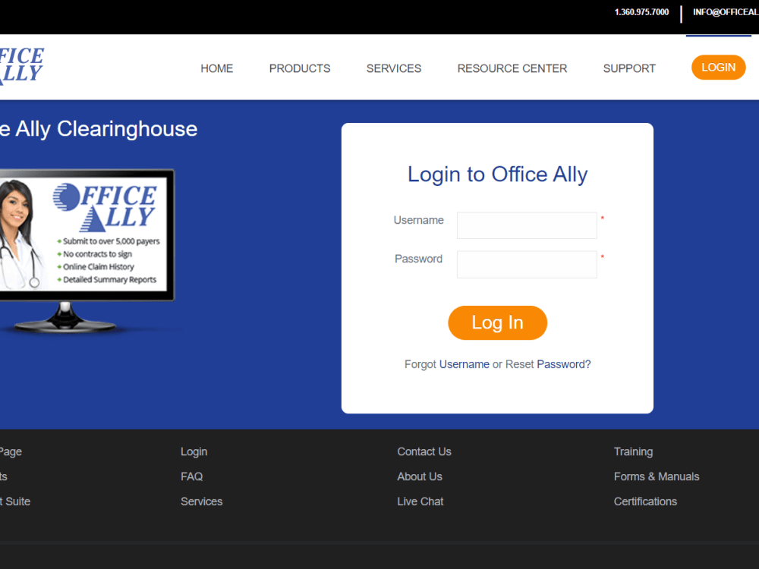759x569 pixels.
Task: Open the SERVICES menu
Action: [393, 68]
